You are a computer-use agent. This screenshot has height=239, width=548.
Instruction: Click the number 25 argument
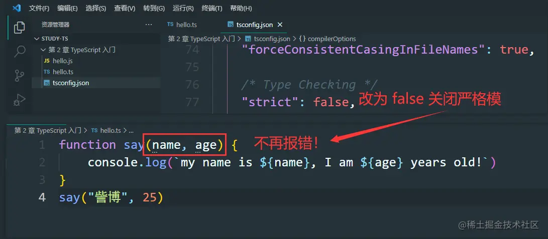149,198
